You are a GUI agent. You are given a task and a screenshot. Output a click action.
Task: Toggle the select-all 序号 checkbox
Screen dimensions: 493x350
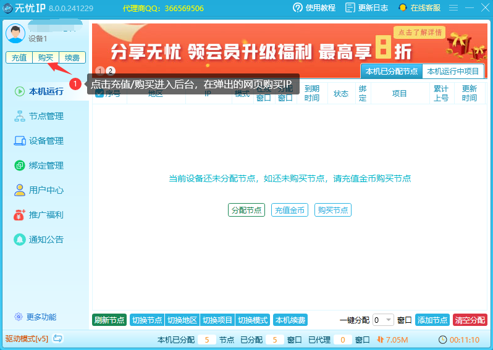99,93
